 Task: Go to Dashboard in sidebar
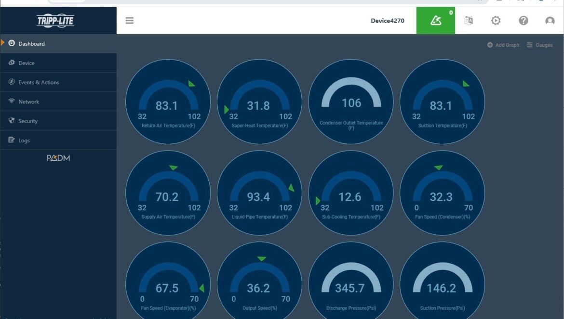click(x=31, y=44)
